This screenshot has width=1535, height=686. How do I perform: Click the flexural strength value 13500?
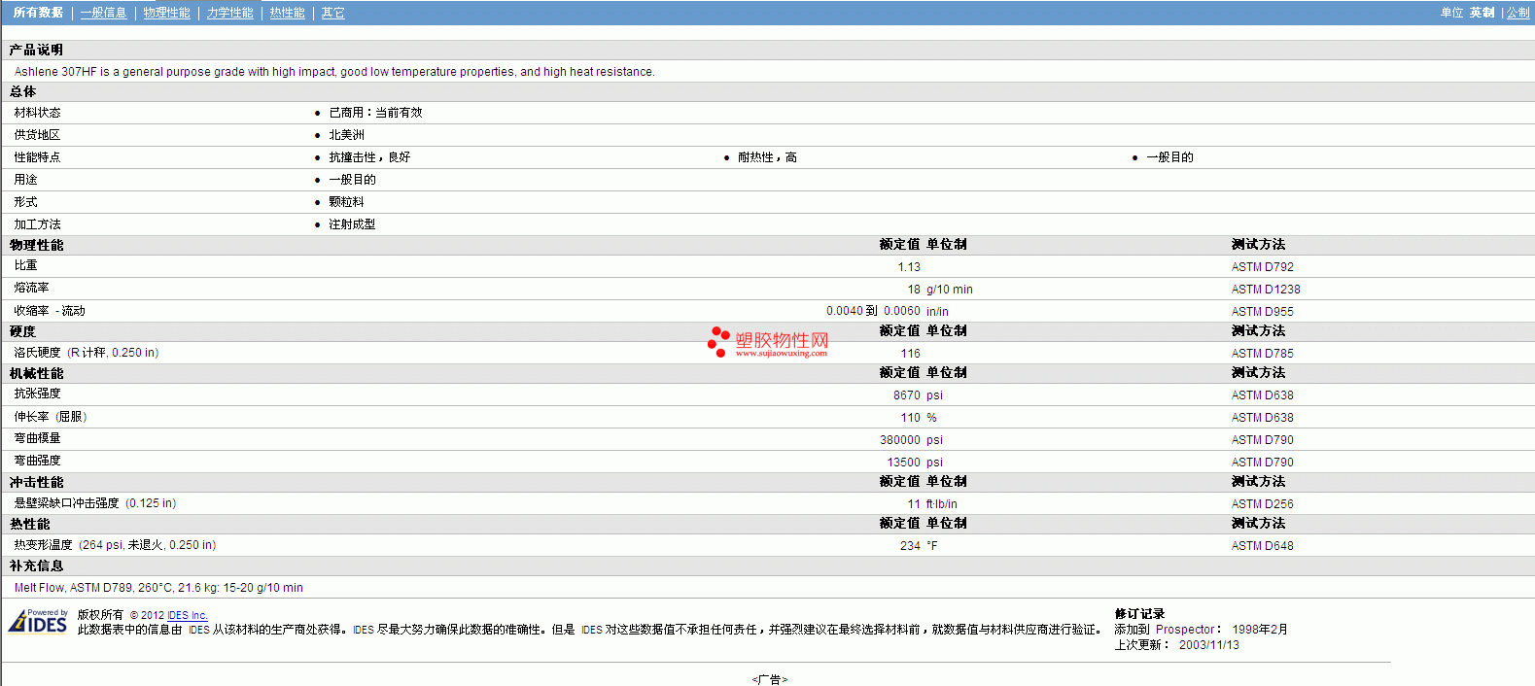click(x=903, y=463)
